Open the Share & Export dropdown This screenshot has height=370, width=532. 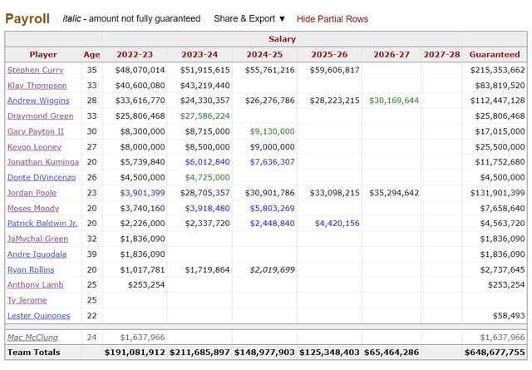(x=249, y=18)
